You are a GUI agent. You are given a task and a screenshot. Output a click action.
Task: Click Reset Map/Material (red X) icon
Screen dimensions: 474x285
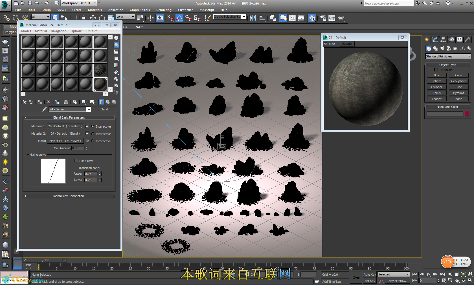pyautogui.click(x=49, y=102)
